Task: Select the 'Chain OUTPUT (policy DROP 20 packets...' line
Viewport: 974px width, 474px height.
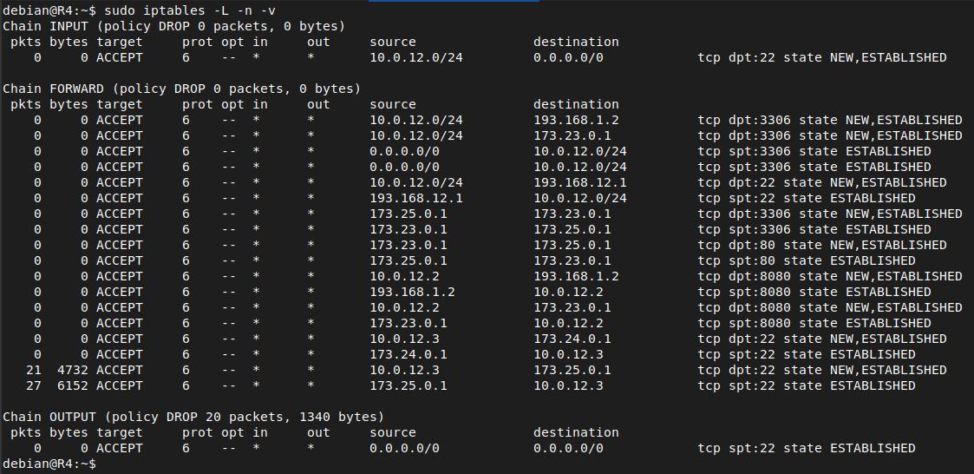Action: point(193,417)
